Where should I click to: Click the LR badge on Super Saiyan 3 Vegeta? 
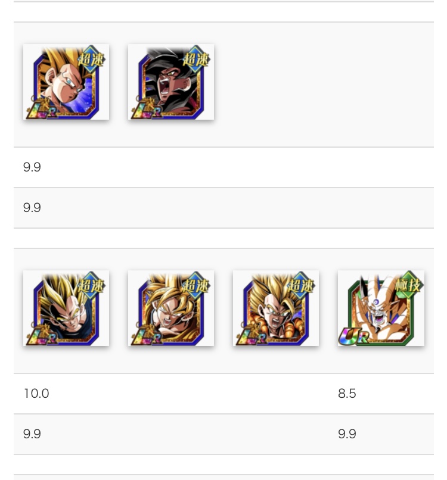pyautogui.click(x=41, y=110)
